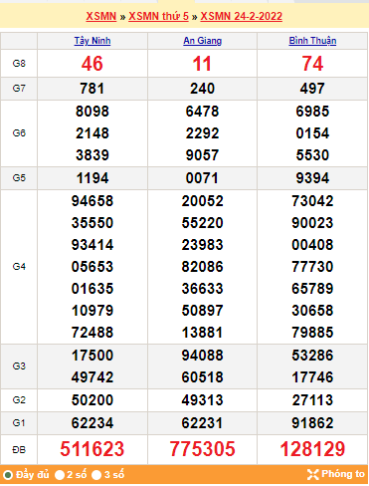Viewport: 369px width, 486px height.
Task: Click Tây Ninh G8 result 46
Action: pos(92,64)
